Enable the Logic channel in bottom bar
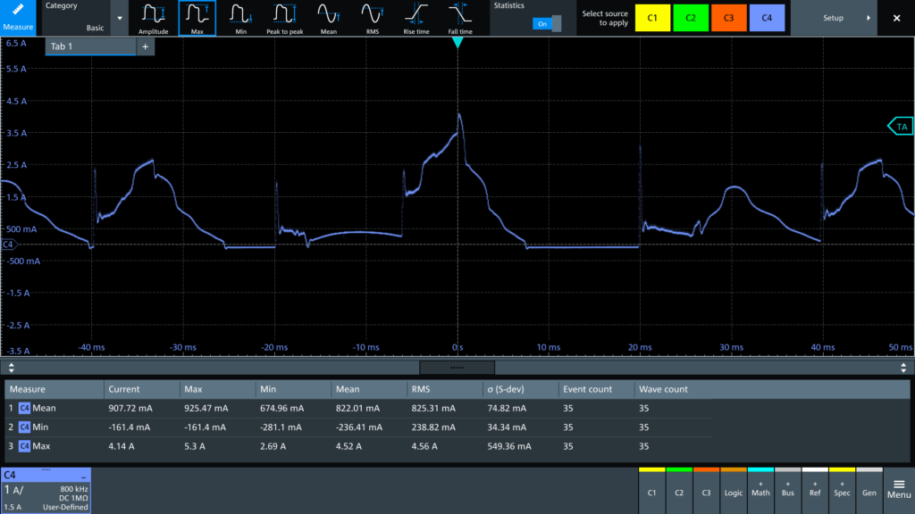The width and height of the screenshot is (915, 514). pyautogui.click(x=733, y=489)
